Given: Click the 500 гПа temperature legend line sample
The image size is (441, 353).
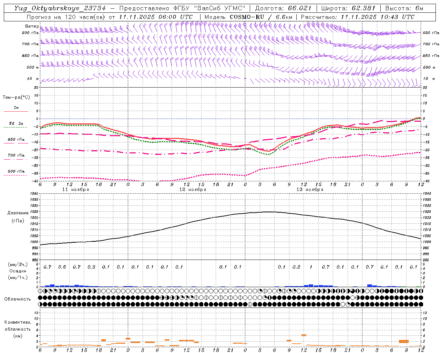Looking at the screenshot, I should [x=16, y=175].
